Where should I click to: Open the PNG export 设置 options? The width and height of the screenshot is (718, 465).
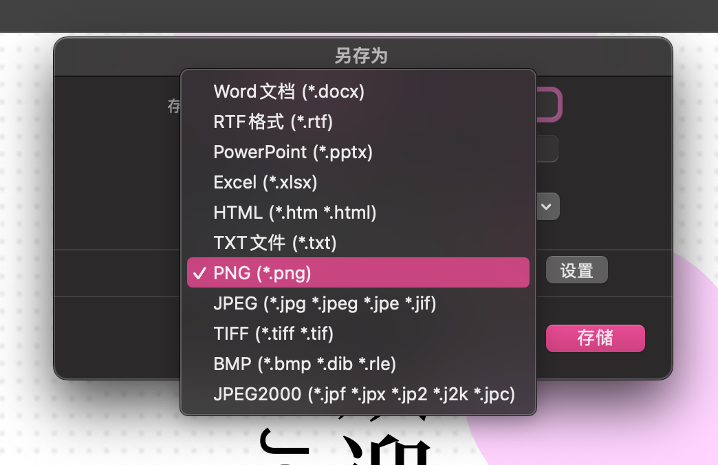576,270
